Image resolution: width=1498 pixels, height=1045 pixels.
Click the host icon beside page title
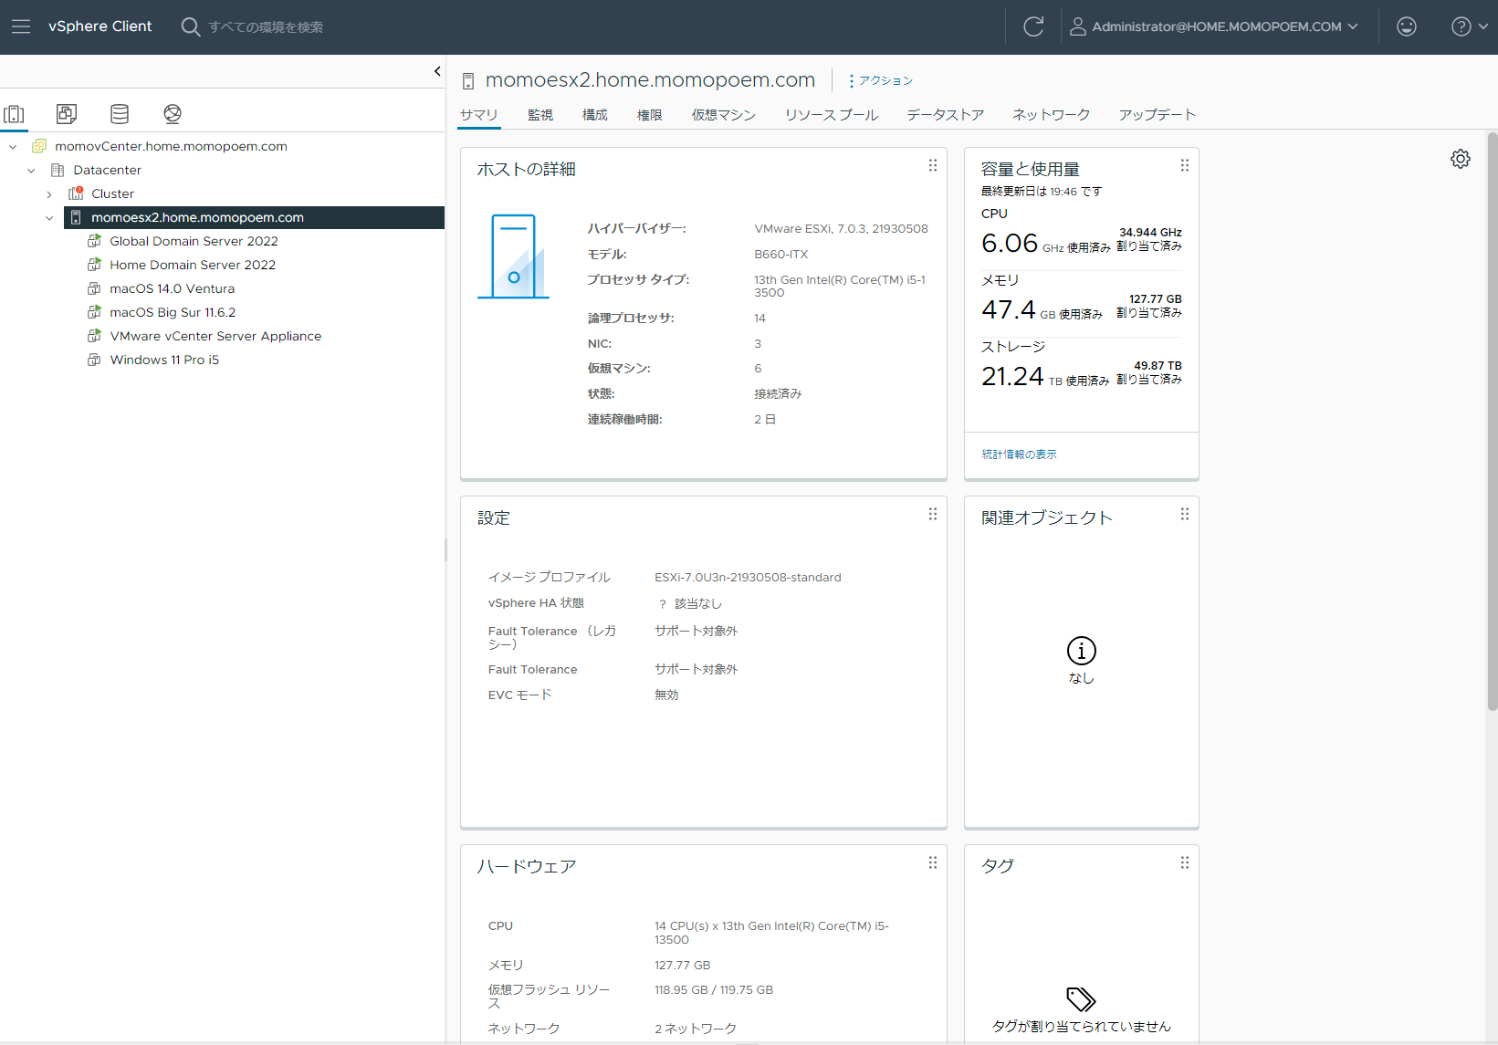tap(468, 81)
